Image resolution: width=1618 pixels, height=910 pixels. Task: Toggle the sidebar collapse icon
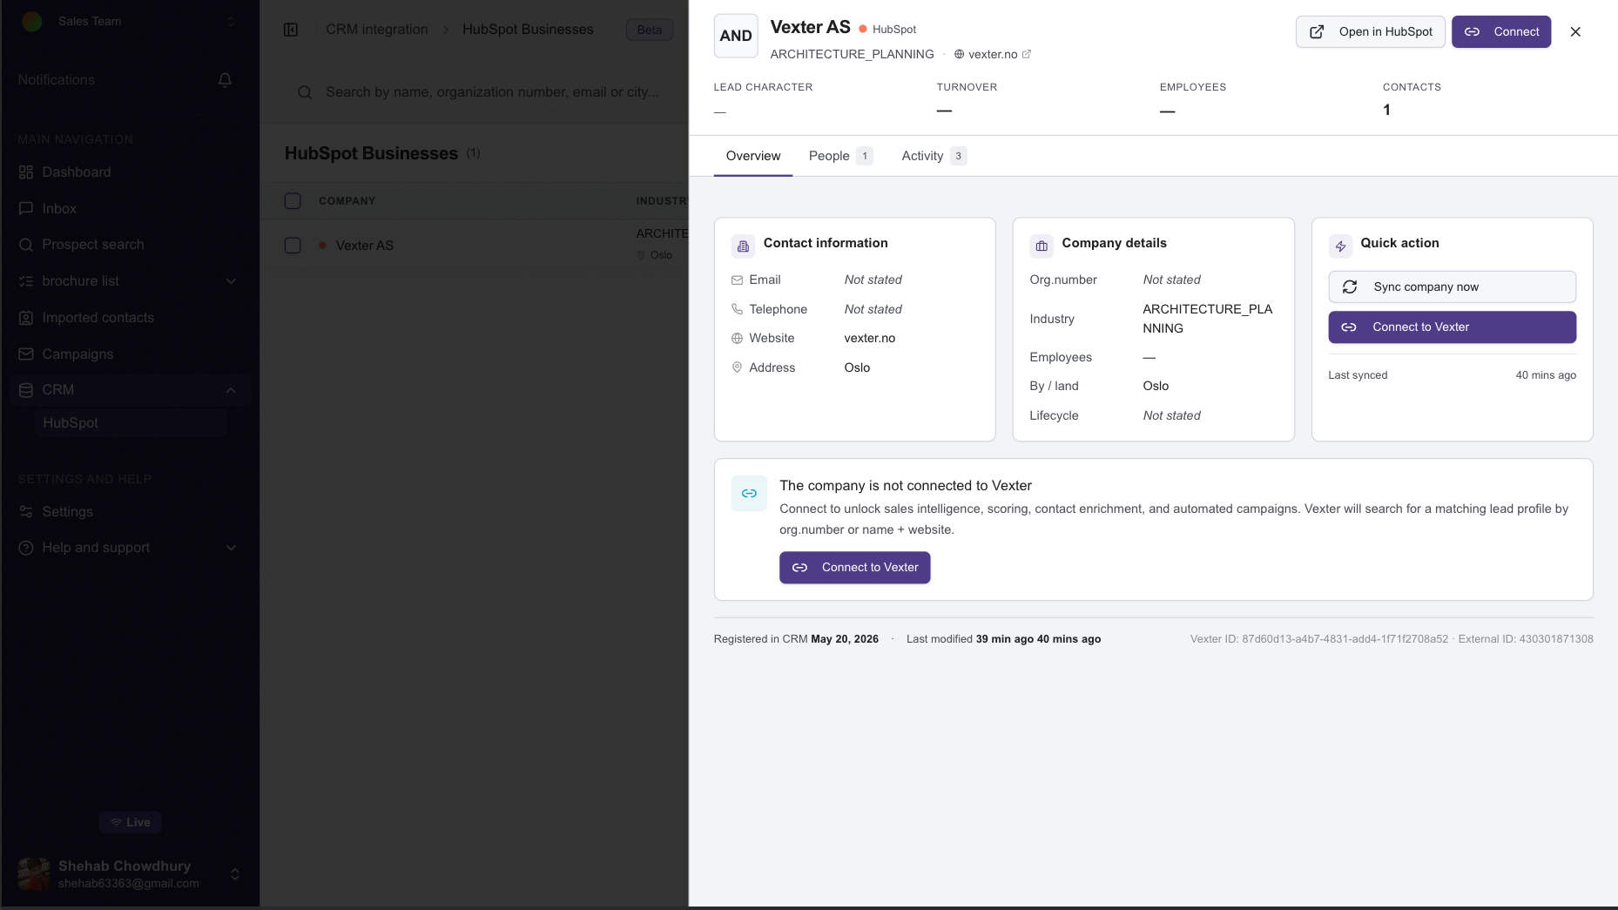click(291, 30)
